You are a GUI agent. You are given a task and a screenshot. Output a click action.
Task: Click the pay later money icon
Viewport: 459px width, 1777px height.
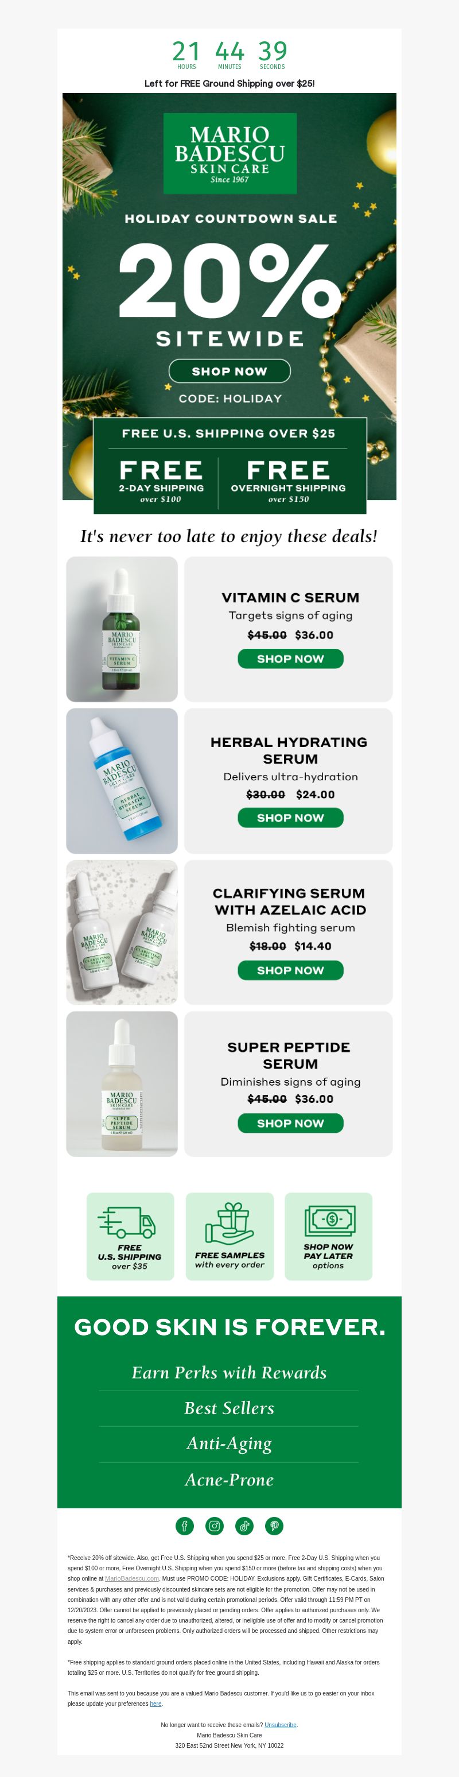[329, 1221]
